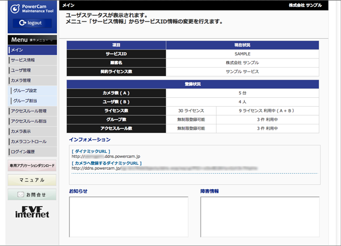Click inside the お知らせ text box
Viewport: 341px width, 246px height.
(128, 216)
